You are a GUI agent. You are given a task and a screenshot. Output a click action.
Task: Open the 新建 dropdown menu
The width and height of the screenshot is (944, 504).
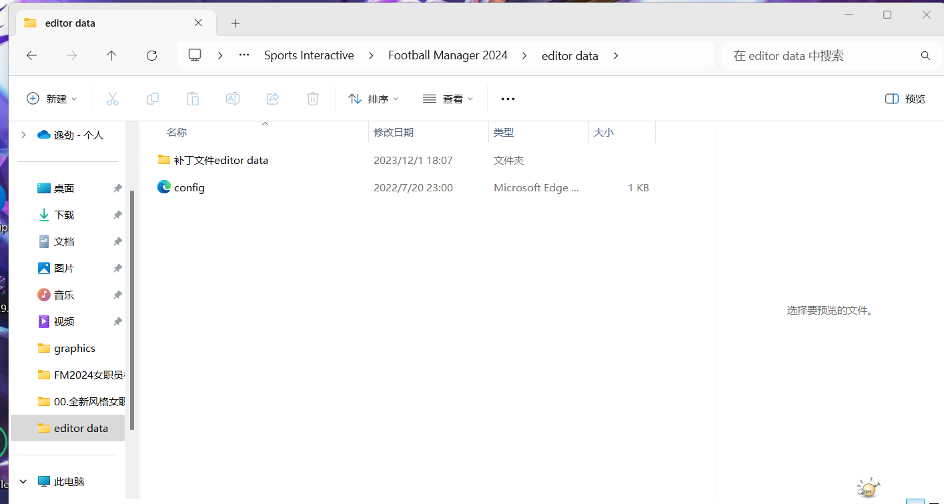click(51, 99)
